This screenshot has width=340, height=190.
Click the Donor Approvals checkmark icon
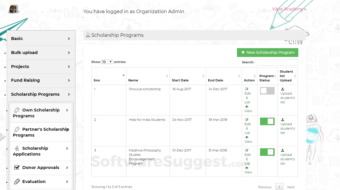point(17,168)
